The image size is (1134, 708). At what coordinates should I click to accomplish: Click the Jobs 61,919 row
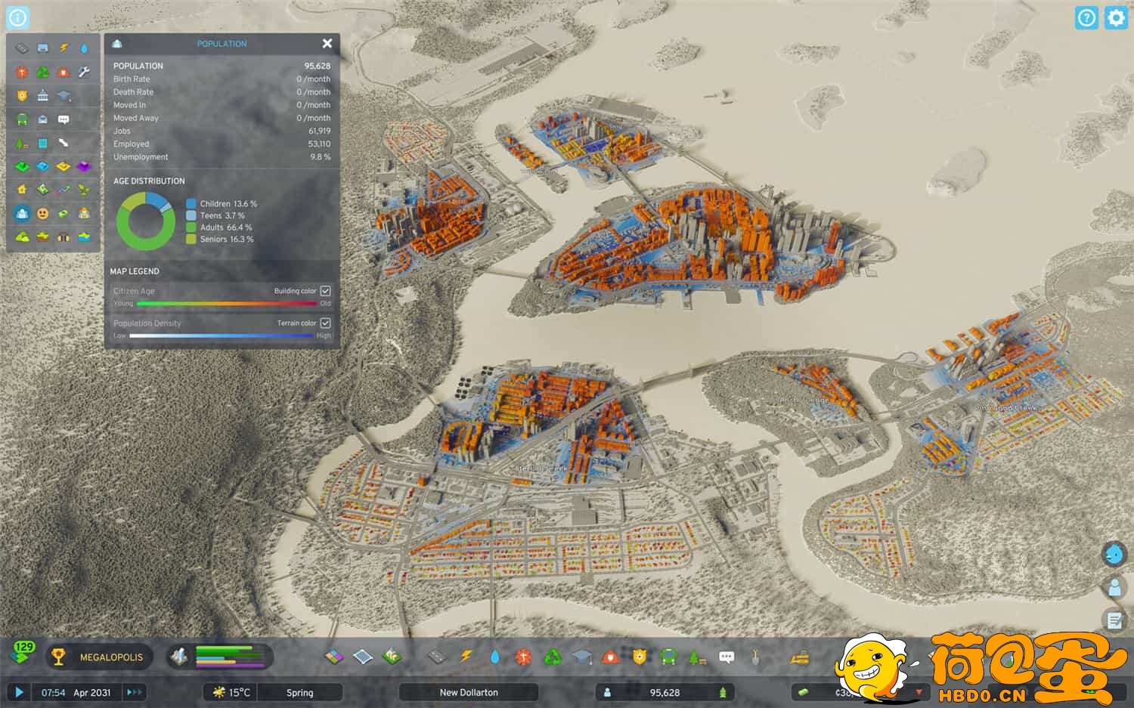[x=222, y=131]
